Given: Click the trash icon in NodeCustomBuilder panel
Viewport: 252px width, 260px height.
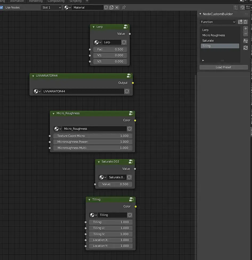Looking at the screenshot, I should tap(246, 22).
